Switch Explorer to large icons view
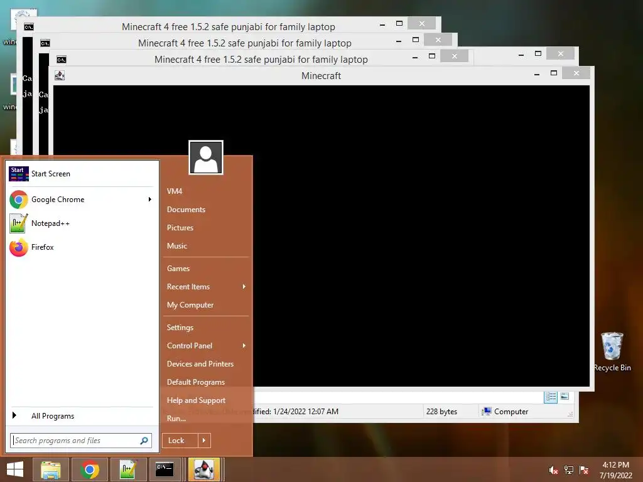This screenshot has height=482, width=643. click(x=565, y=397)
